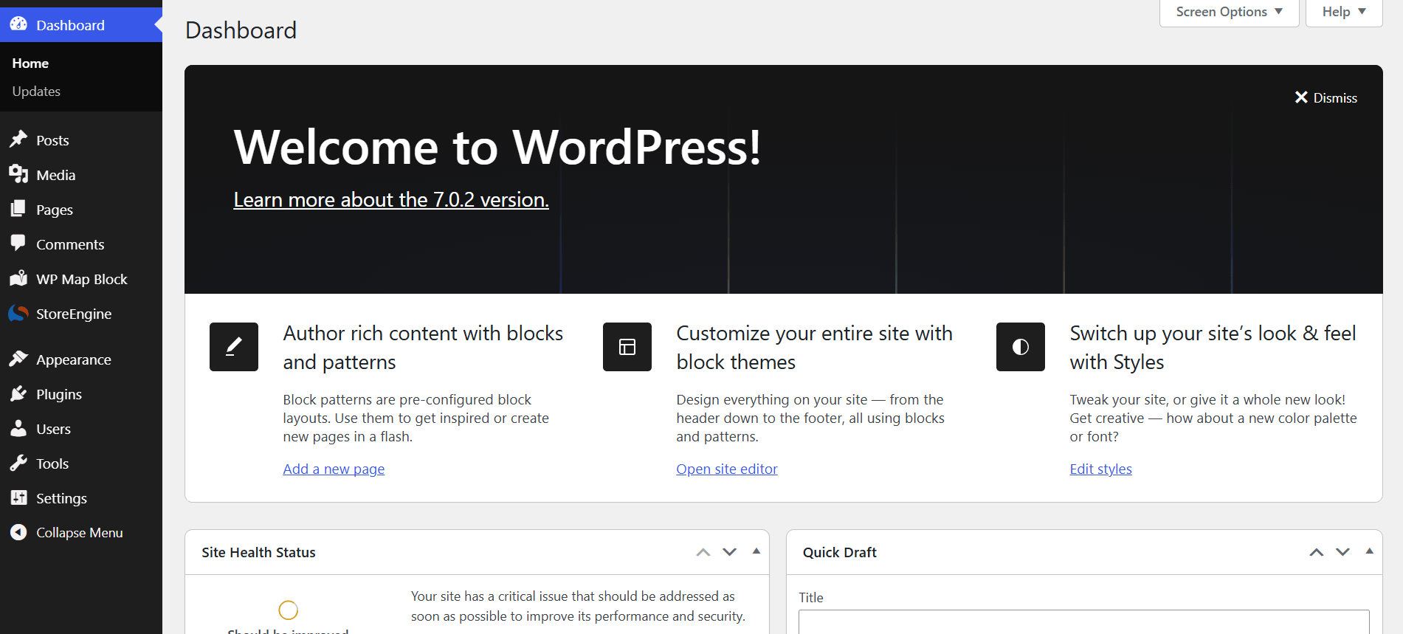Open the 7.0.2 version link

coord(391,199)
